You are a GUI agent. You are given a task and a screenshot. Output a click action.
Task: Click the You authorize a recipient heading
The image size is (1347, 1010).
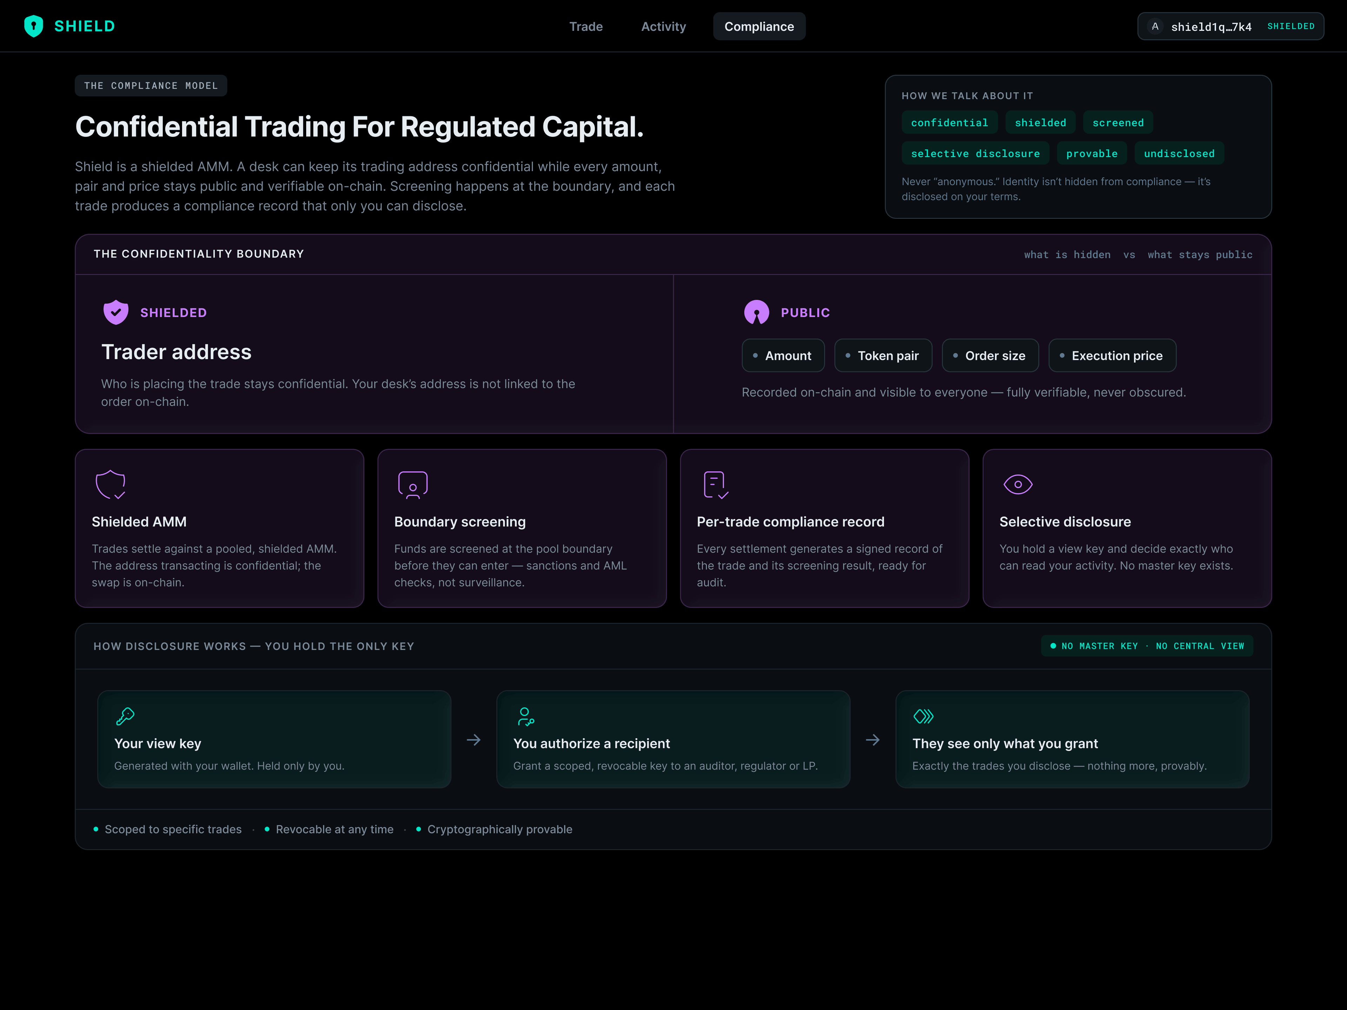tap(591, 743)
